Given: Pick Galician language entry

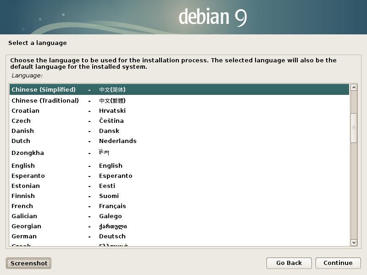Looking at the screenshot, I should tap(179, 216).
